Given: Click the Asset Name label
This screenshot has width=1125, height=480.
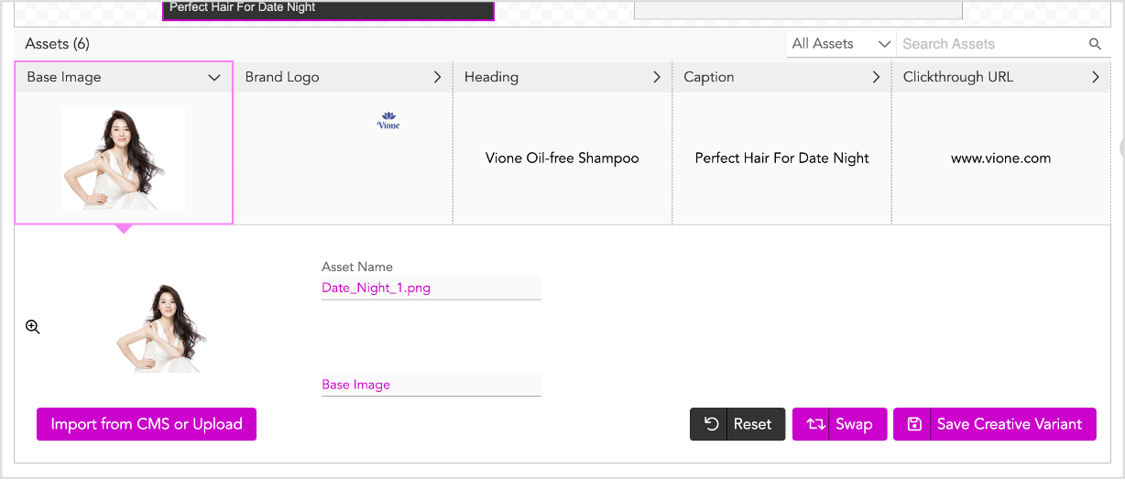Looking at the screenshot, I should [357, 267].
